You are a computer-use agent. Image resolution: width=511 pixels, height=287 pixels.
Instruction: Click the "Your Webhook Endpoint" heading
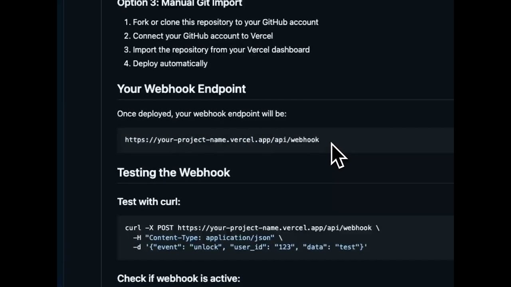(181, 89)
